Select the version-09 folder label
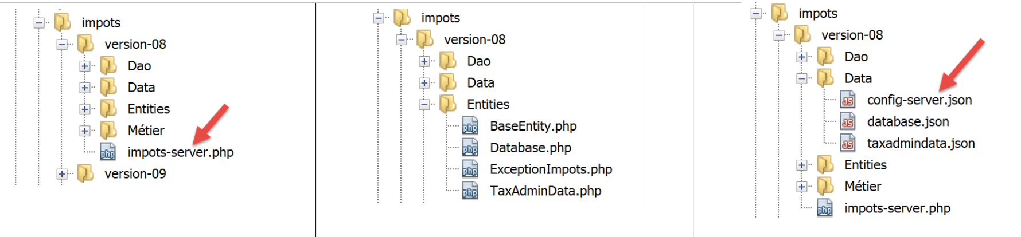Screen dimensions: 1021x237 (135, 174)
